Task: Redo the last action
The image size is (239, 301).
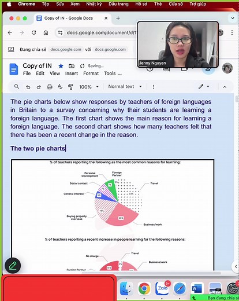Action: (39, 87)
